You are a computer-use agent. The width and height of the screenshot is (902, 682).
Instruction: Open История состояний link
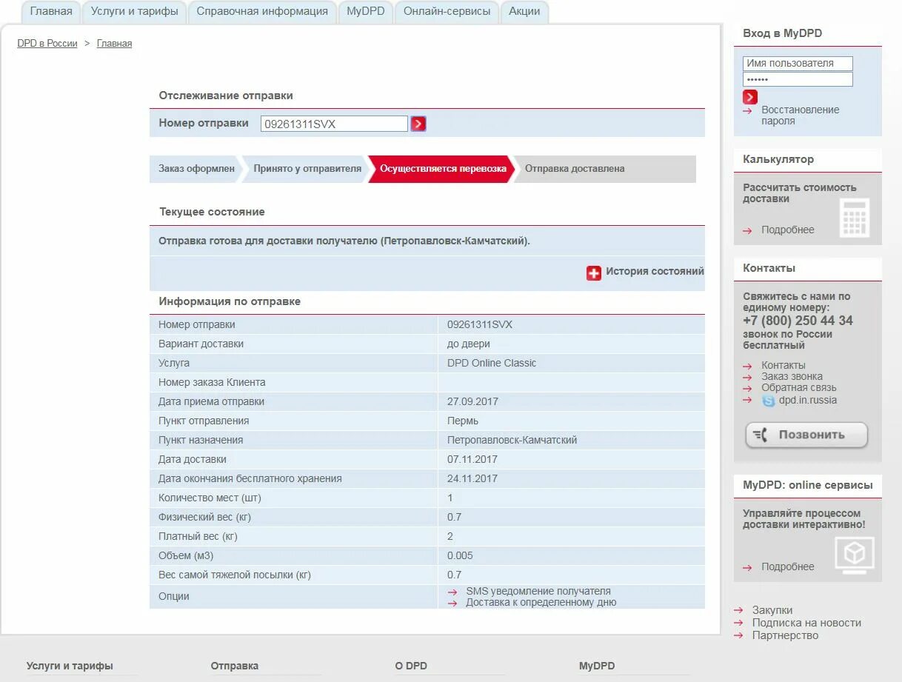[x=655, y=272]
